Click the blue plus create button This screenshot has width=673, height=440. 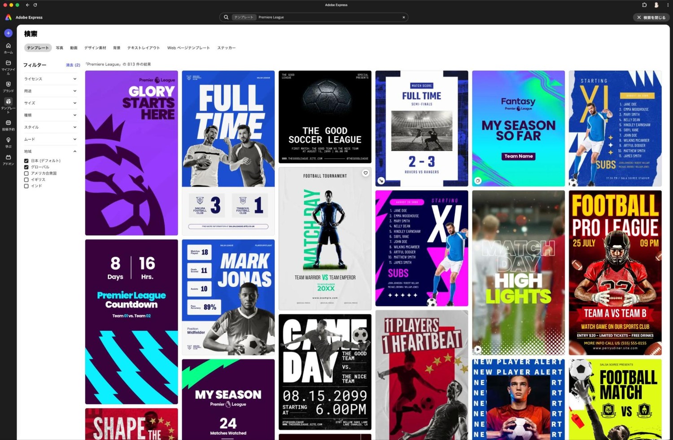click(x=8, y=33)
